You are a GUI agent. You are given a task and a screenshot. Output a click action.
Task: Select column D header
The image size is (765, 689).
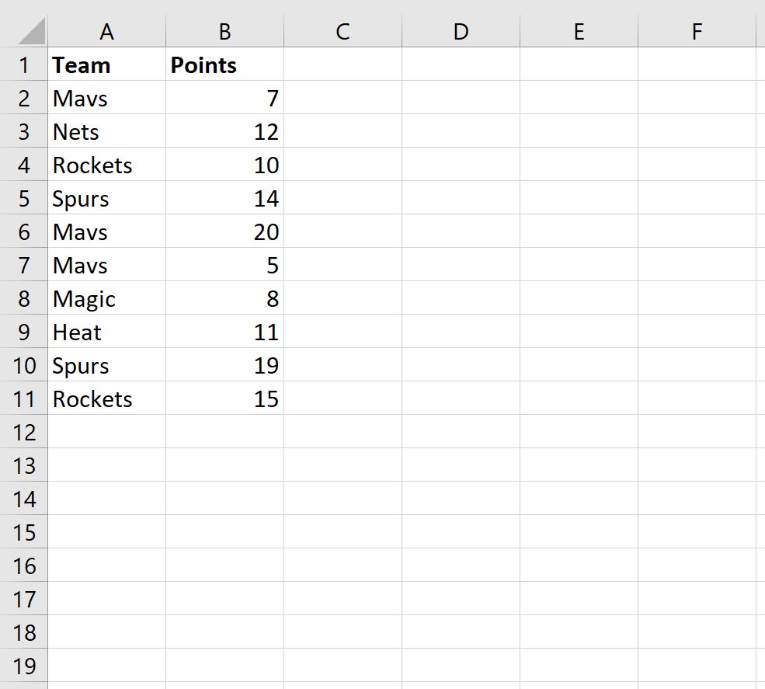[461, 32]
